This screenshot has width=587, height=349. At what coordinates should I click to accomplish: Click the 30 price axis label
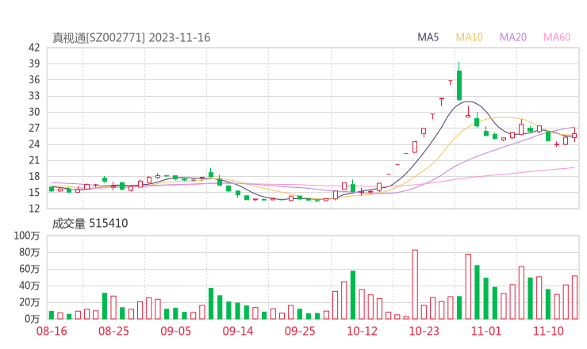point(34,112)
